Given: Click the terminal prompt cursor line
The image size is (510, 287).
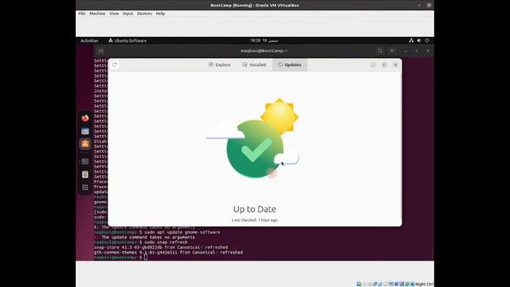Looking at the screenshot, I should pyautogui.click(x=120, y=258).
